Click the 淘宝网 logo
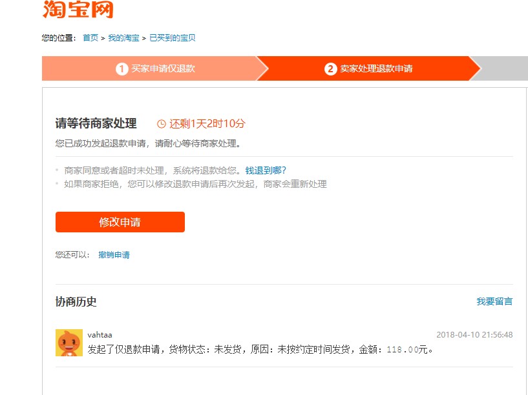Screen dimensions: 528x395 coord(78,9)
